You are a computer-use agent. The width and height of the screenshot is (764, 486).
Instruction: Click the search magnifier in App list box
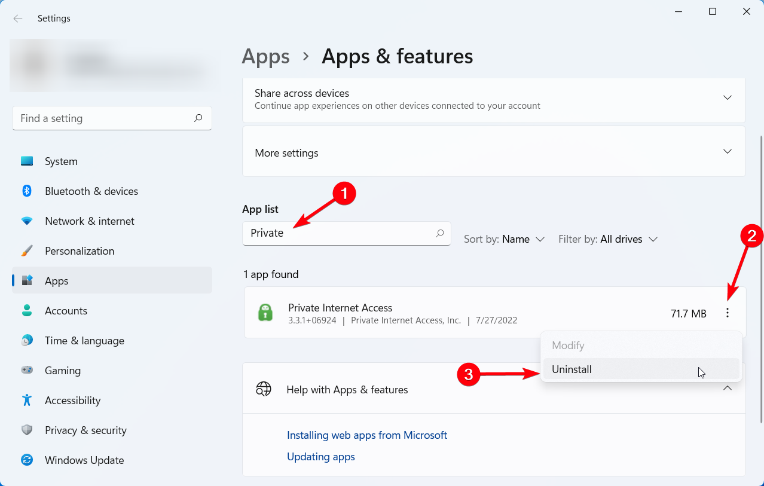[x=440, y=234]
